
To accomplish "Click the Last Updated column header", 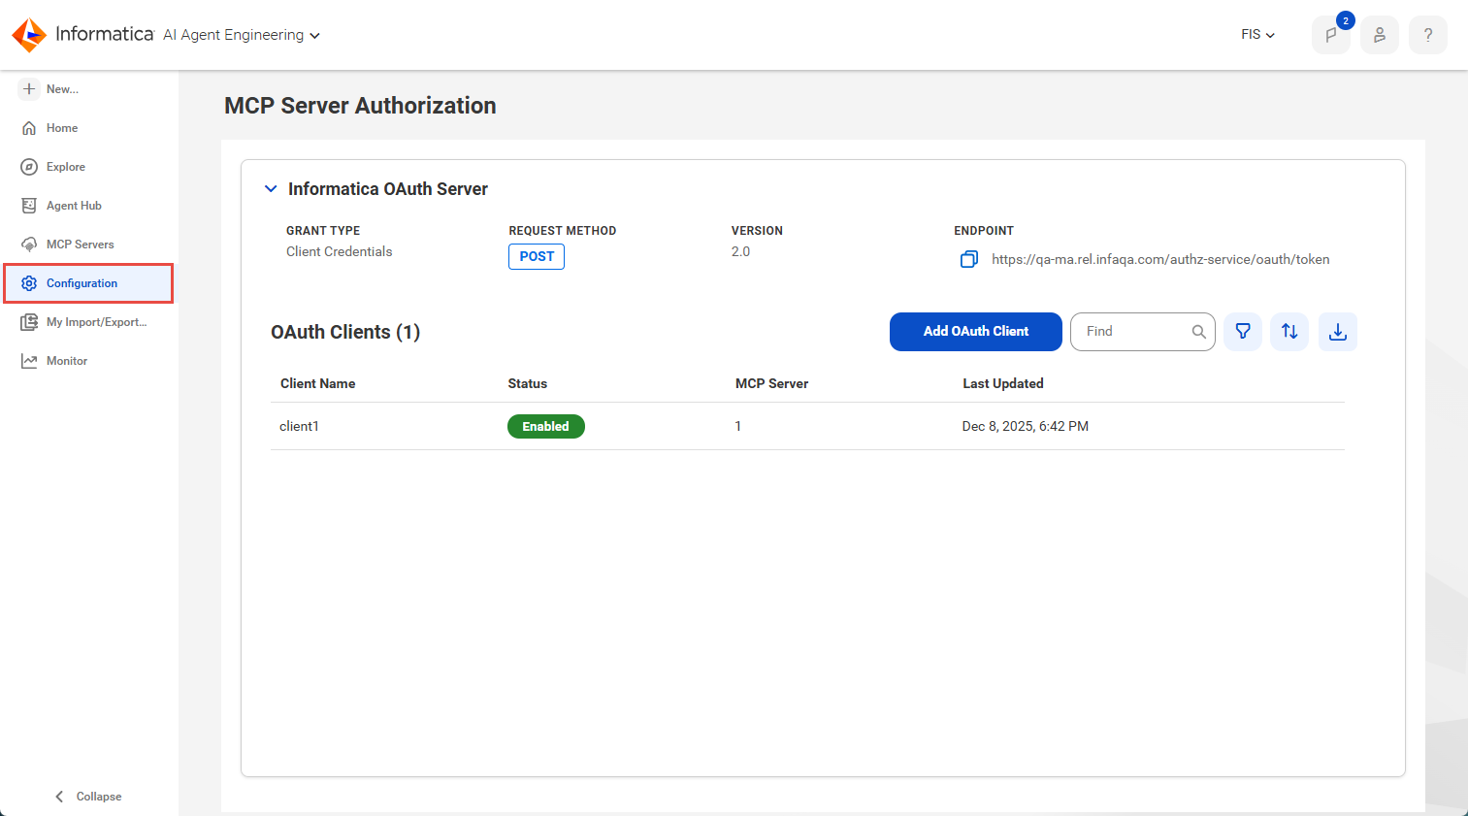I will (x=1003, y=383).
